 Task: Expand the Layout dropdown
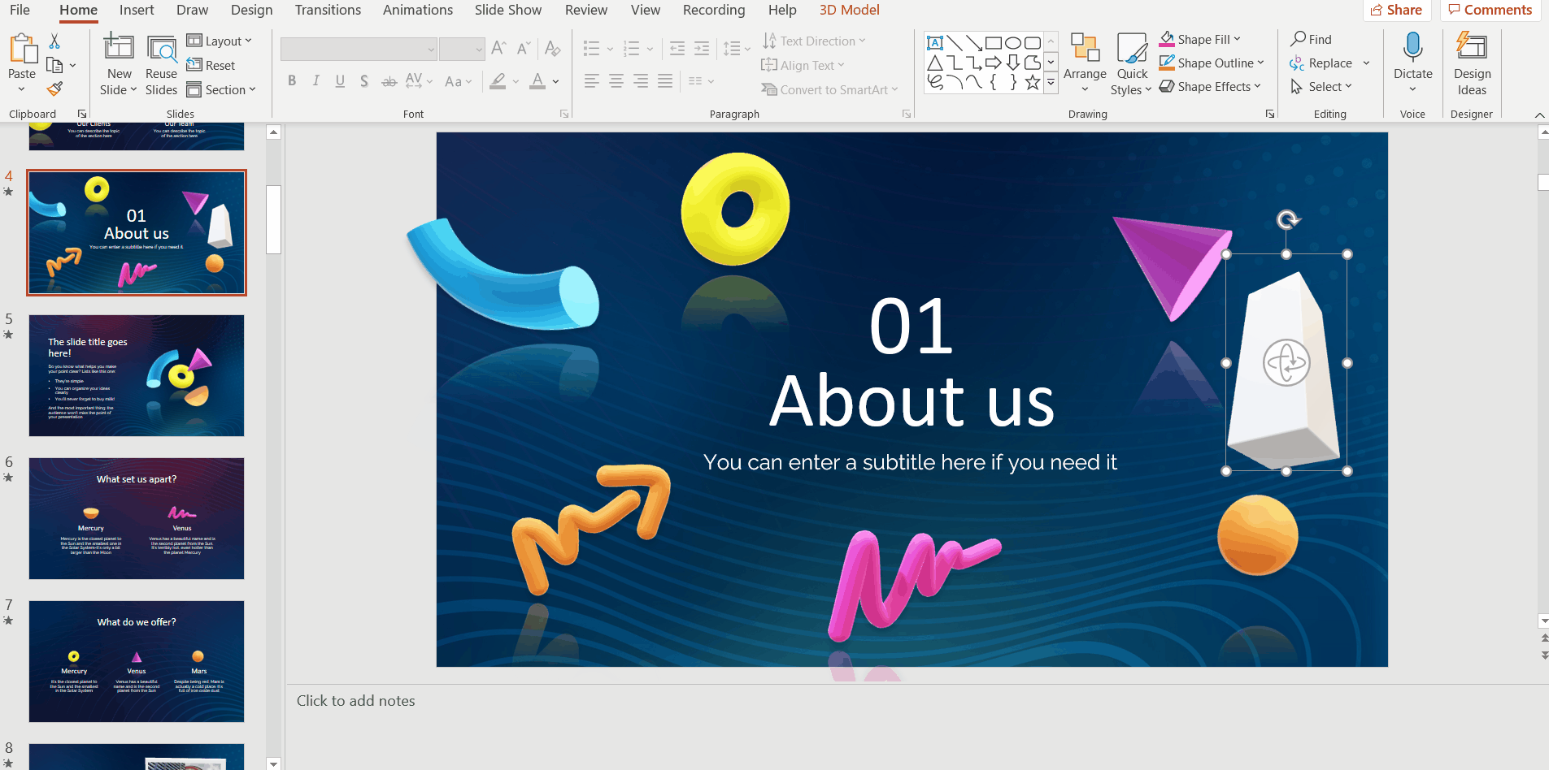coord(220,41)
